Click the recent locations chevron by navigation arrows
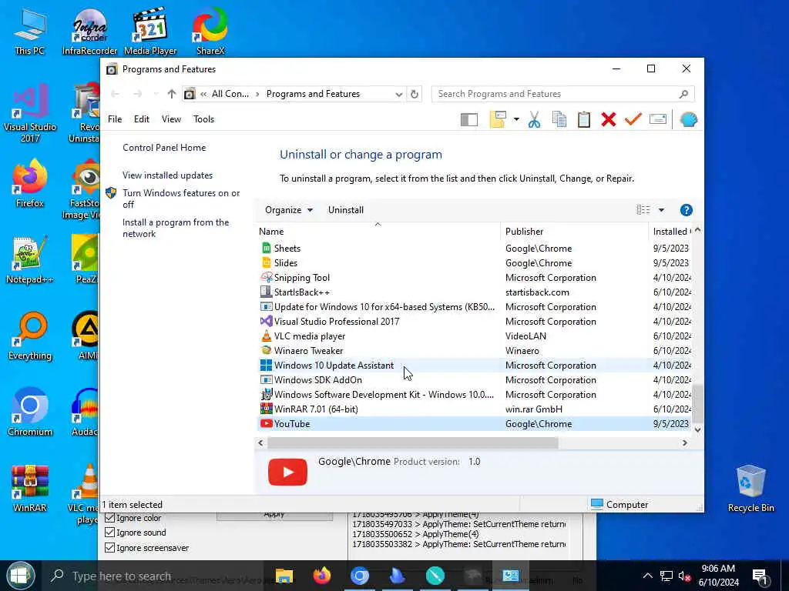 [x=156, y=94]
